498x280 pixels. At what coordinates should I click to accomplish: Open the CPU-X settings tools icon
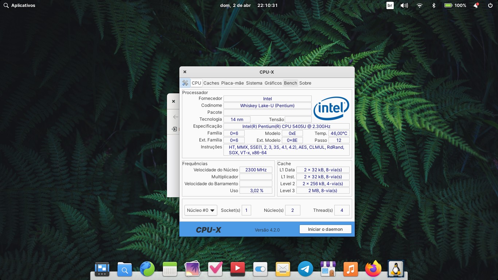coord(185,83)
